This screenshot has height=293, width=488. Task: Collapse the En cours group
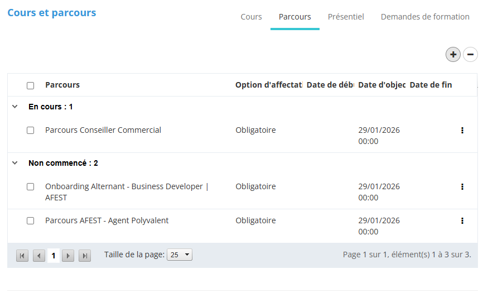click(x=15, y=107)
